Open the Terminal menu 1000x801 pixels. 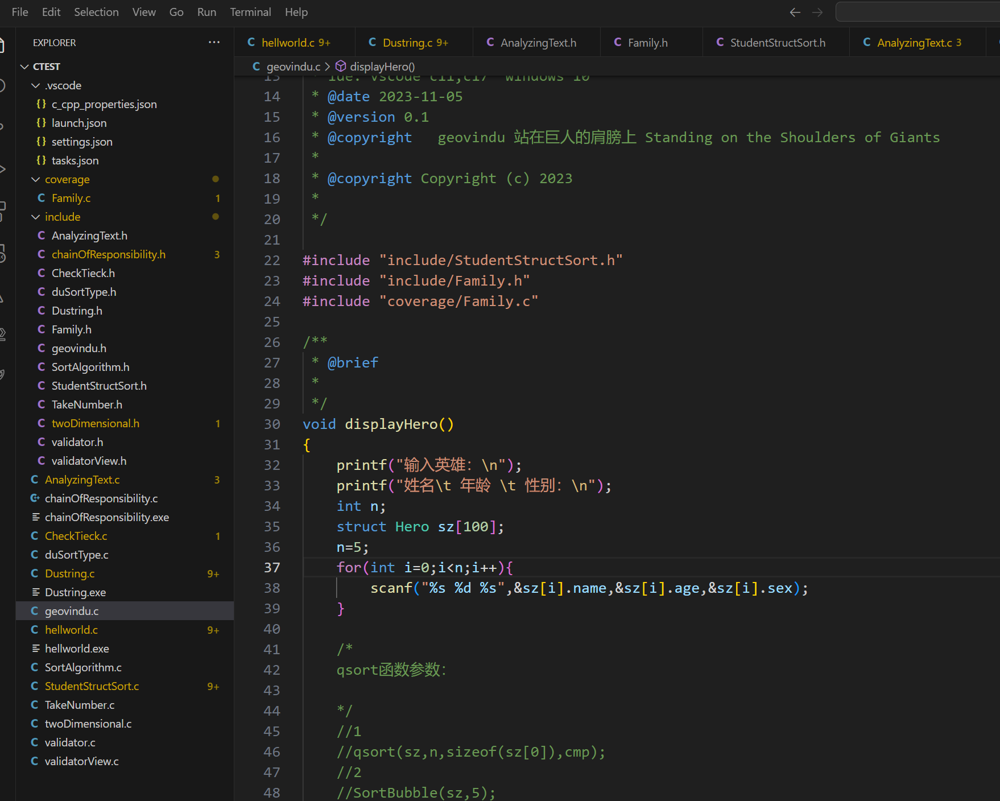tap(250, 13)
